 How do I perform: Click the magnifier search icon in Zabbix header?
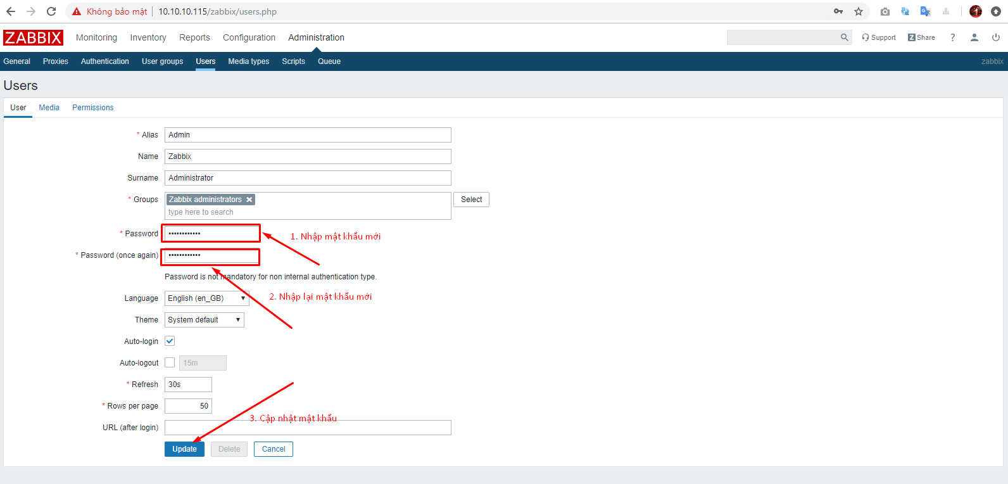pyautogui.click(x=844, y=37)
